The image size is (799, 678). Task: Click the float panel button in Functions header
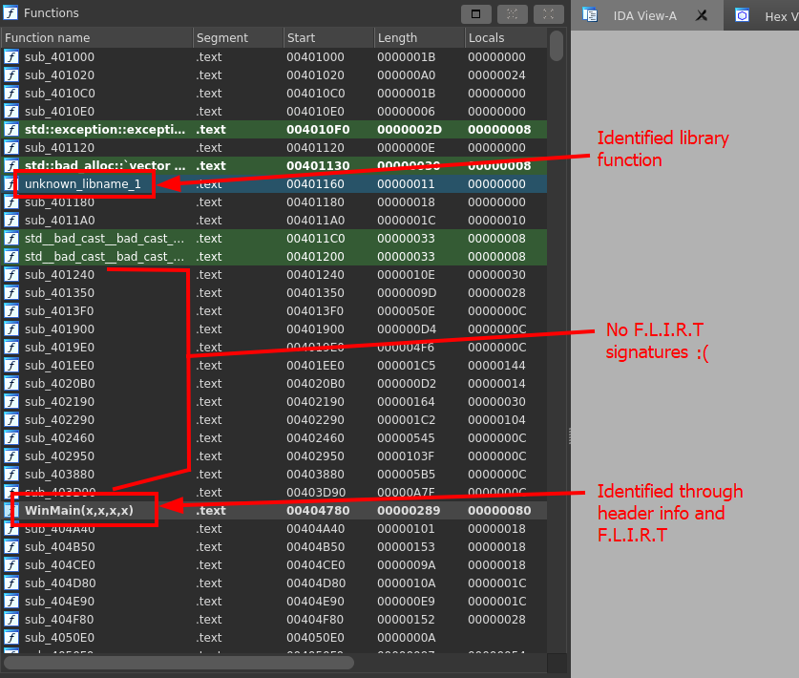(x=476, y=14)
